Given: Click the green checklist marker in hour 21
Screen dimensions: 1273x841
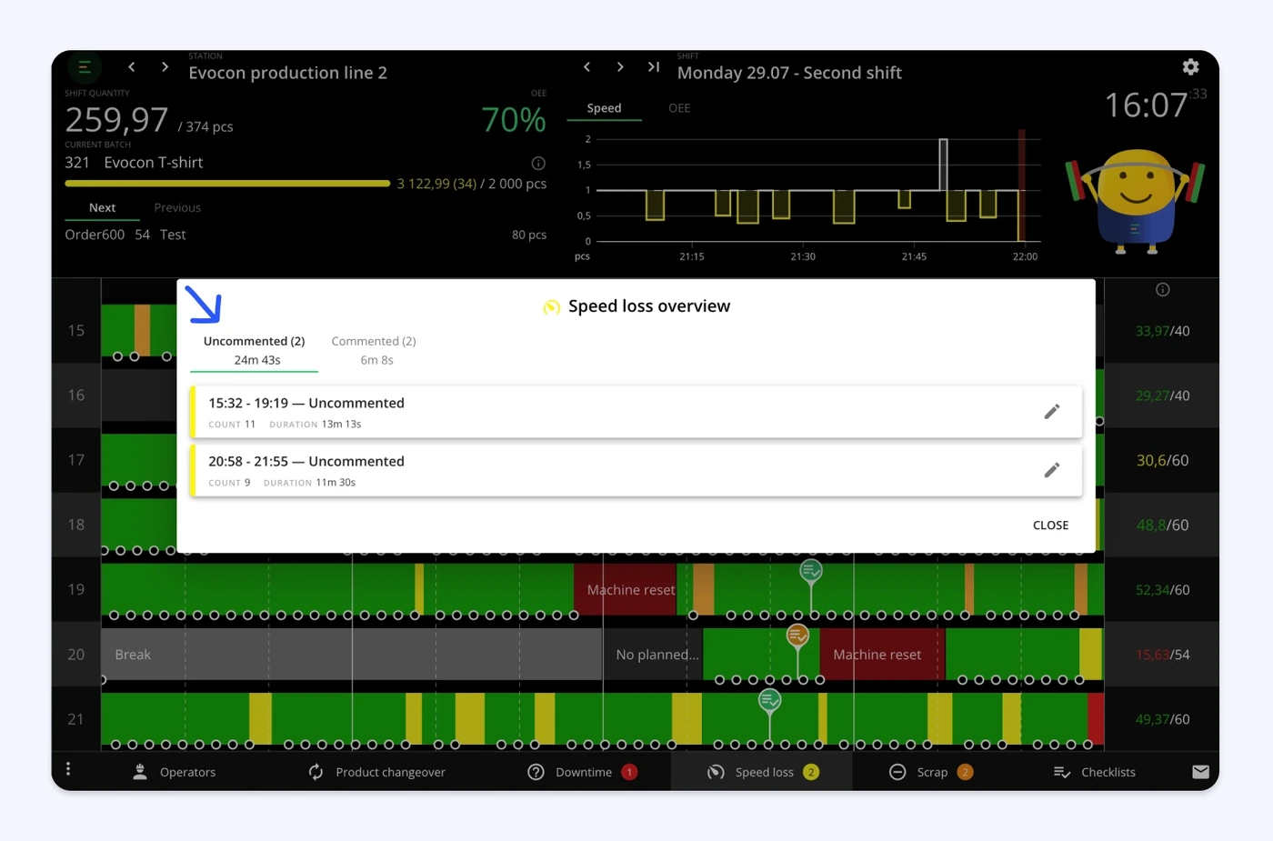Looking at the screenshot, I should click(770, 701).
